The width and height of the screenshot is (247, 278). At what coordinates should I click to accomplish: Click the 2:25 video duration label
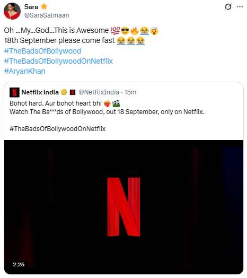19,265
